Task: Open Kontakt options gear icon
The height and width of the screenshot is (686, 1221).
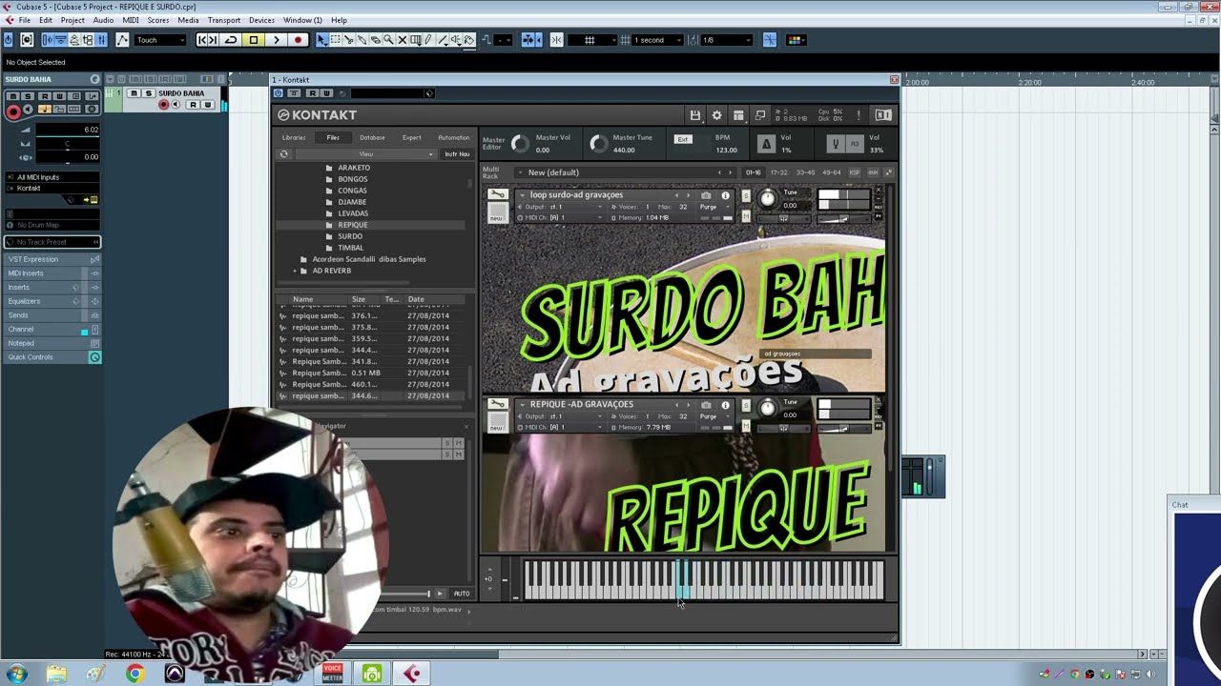Action: pyautogui.click(x=717, y=115)
